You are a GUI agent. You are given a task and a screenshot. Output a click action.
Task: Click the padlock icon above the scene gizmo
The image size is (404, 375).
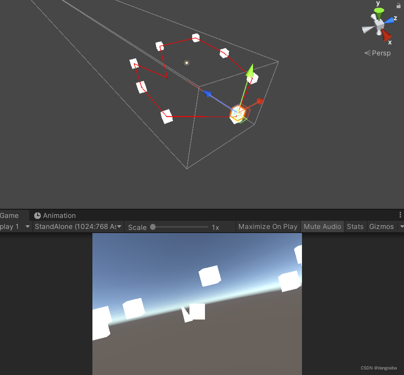399,6
